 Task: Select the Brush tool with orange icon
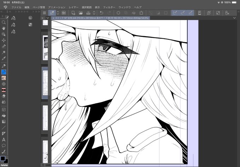[x=4, y=78]
